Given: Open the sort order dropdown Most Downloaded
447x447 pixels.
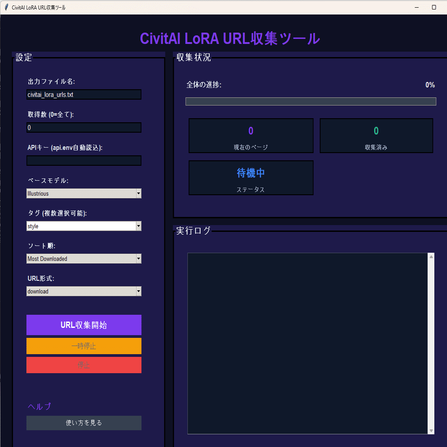Looking at the screenshot, I should [x=84, y=259].
